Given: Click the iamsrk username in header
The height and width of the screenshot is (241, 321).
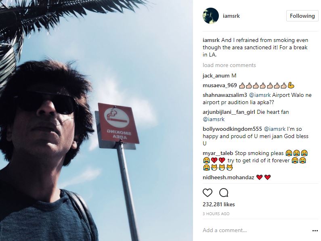Looking at the screenshot, I should point(231,16).
